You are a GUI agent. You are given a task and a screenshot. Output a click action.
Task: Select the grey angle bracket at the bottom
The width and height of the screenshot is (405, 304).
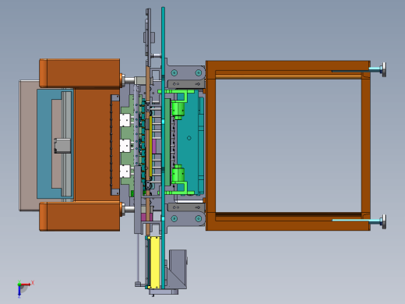pos(177,269)
